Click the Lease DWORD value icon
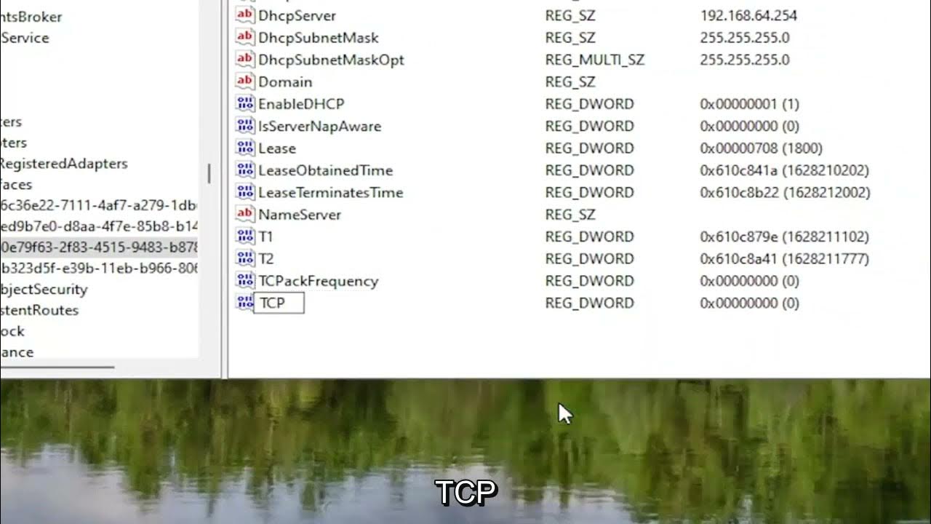This screenshot has width=931, height=524. point(245,148)
